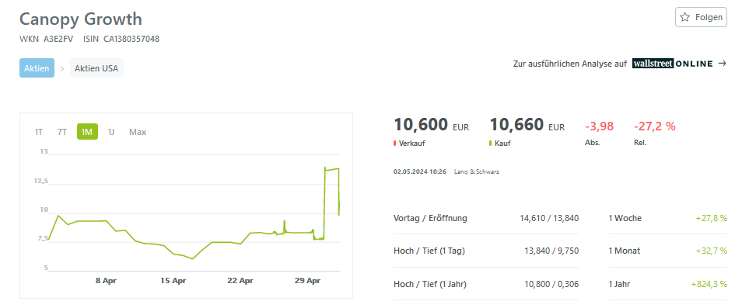Click the 10,600 EUR Verkauf price
The width and height of the screenshot is (749, 308).
(x=432, y=125)
